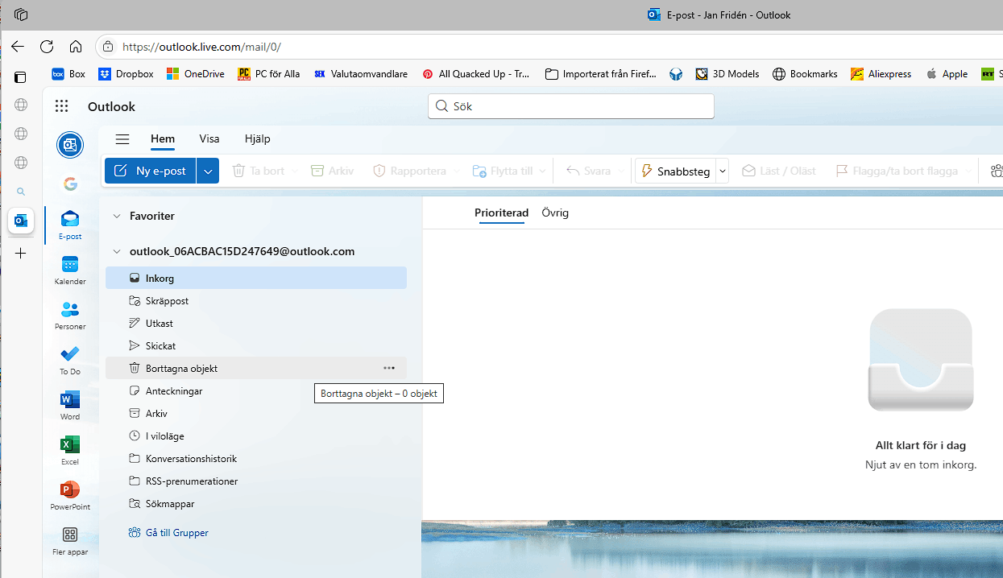This screenshot has width=1003, height=578.
Task: Open the Hjälp ribbon tab
Action: click(x=258, y=138)
